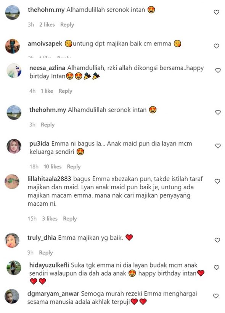Open the 3 likes list under lillahitaala2883
The image size is (225, 313).
50,219
